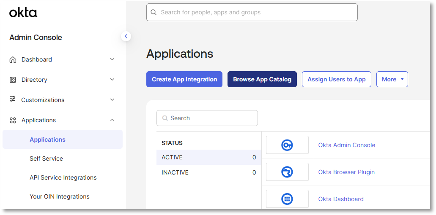Go to Self Service
This screenshot has width=436, height=215.
(x=47, y=159)
